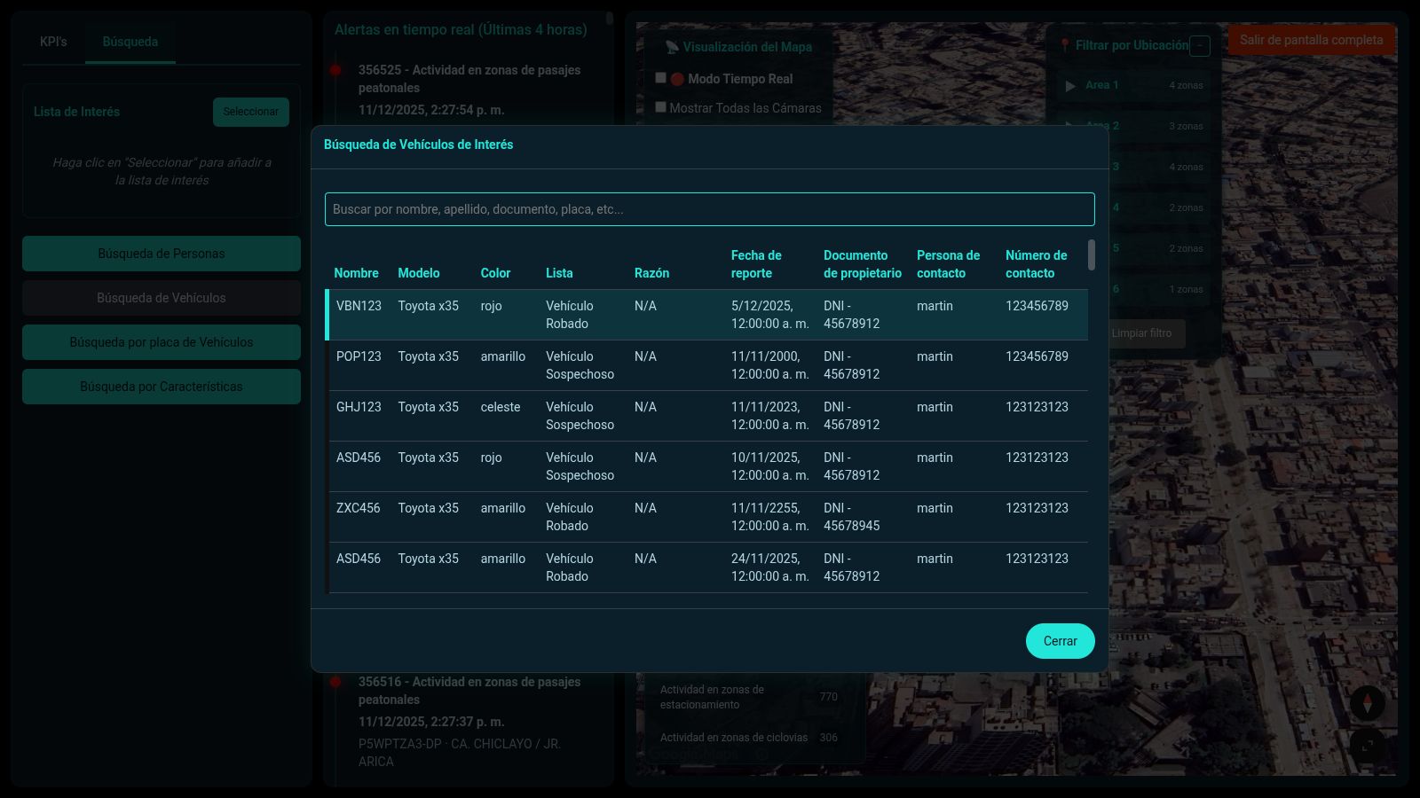Click the satellite icon beside Visualización del Mapa
This screenshot has width=1420, height=798.
(672, 47)
